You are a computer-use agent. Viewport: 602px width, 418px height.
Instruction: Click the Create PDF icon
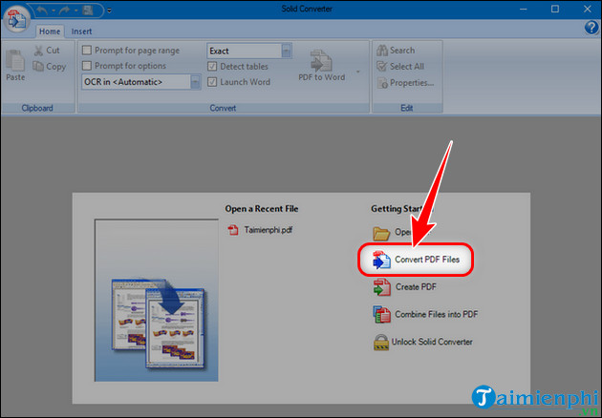pyautogui.click(x=381, y=287)
